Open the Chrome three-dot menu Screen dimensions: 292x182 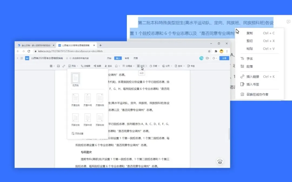click(227, 51)
